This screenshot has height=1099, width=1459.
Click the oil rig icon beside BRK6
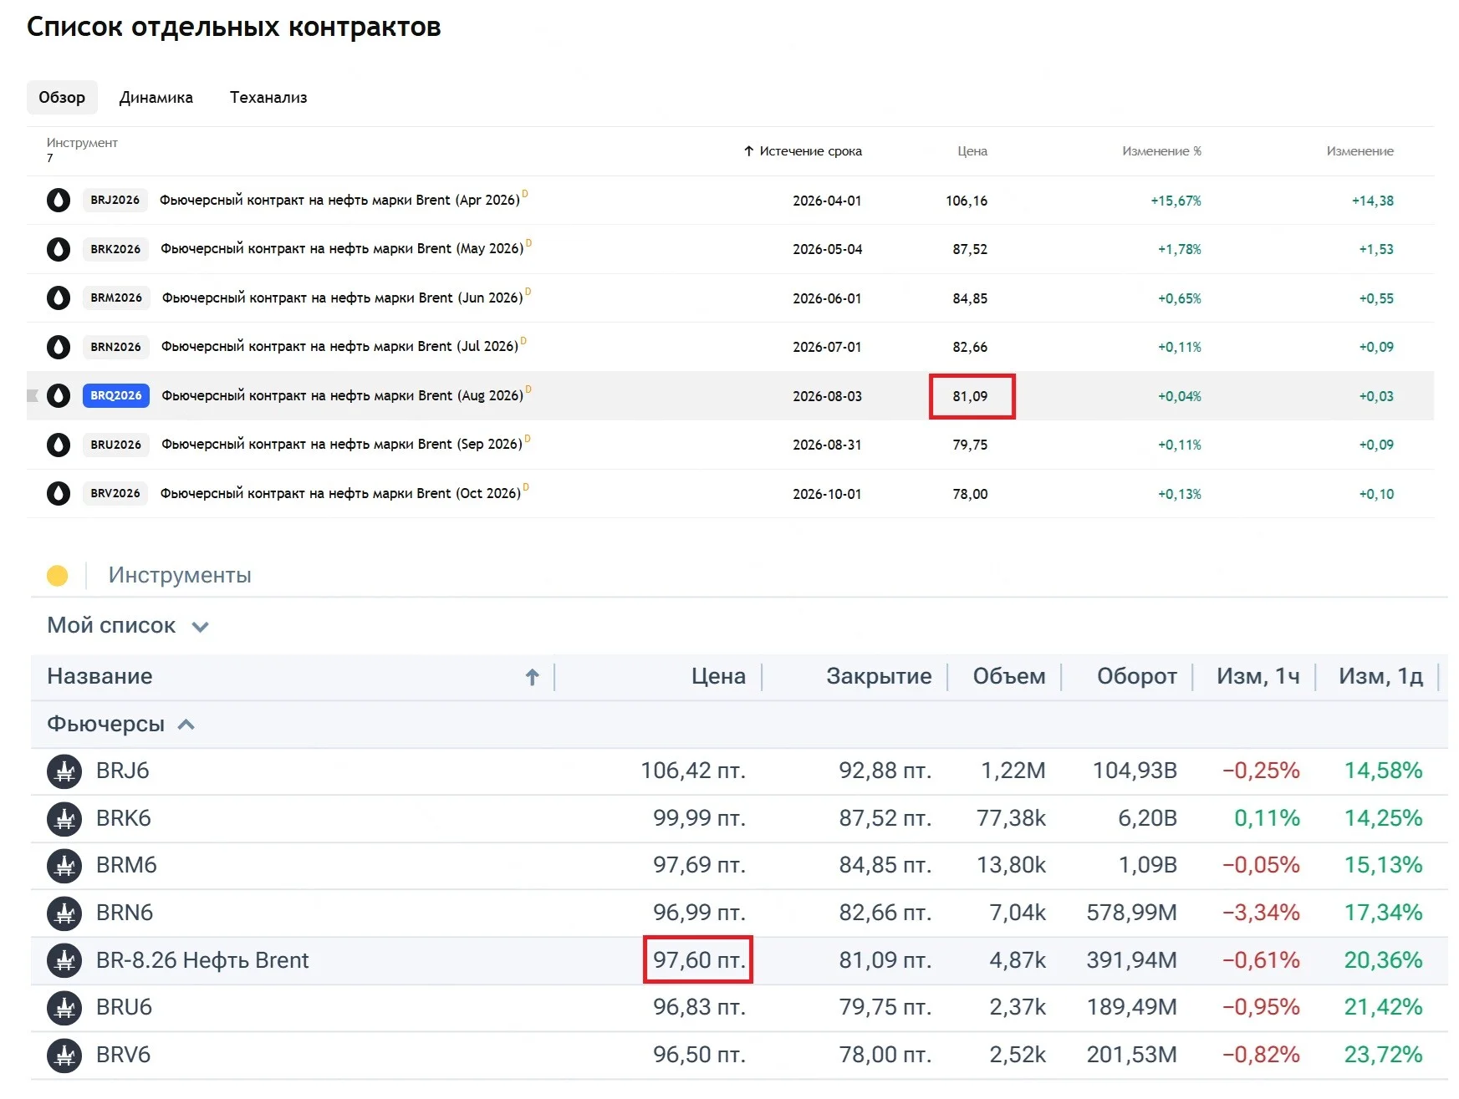(64, 819)
